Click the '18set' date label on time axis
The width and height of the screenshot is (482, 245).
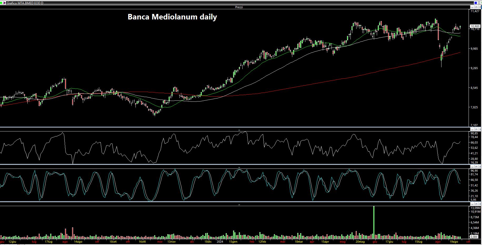tap(113, 242)
